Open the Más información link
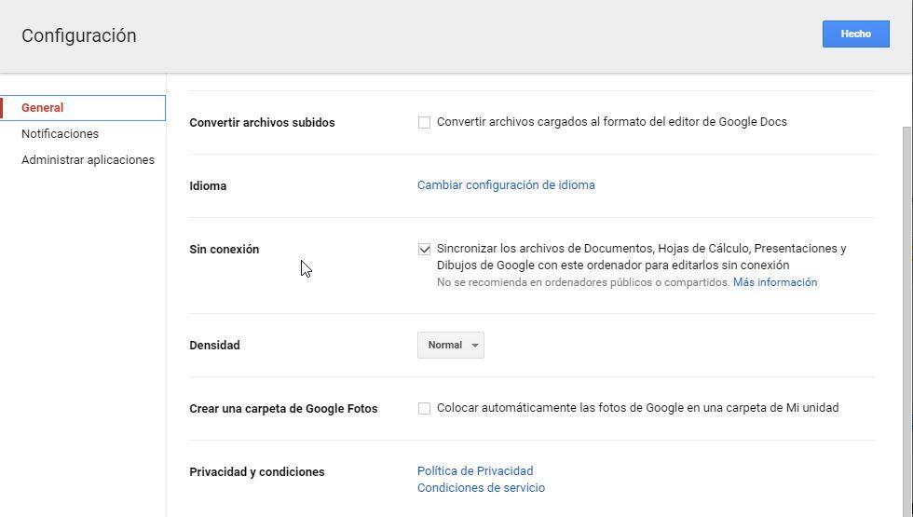 pyautogui.click(x=774, y=282)
